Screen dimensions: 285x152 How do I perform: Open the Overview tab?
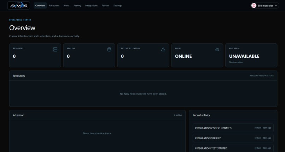(x=40, y=6)
